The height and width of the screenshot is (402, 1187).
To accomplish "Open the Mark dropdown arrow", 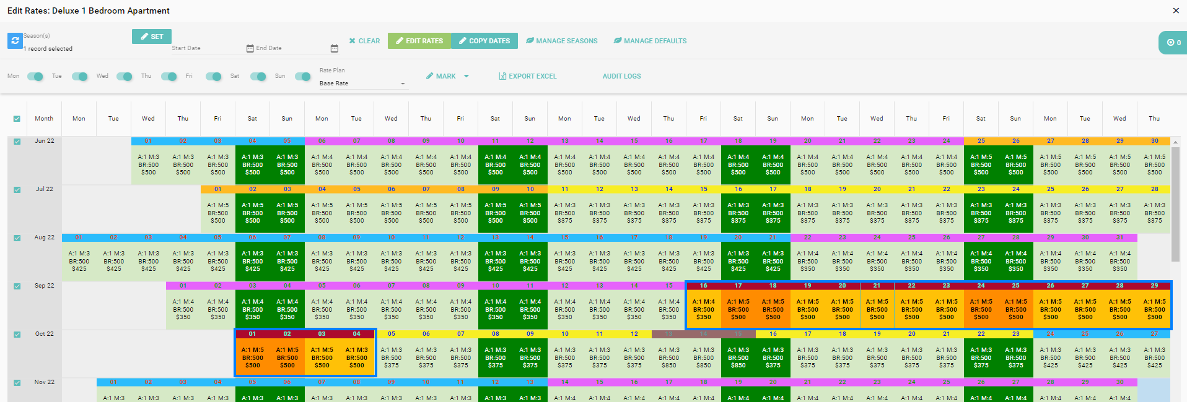I will click(x=466, y=76).
